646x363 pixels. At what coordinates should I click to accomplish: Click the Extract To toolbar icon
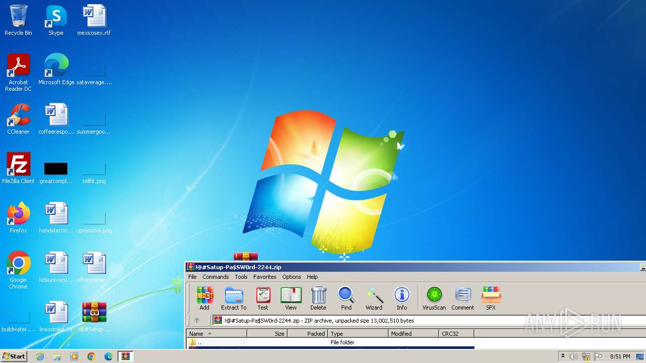(234, 298)
